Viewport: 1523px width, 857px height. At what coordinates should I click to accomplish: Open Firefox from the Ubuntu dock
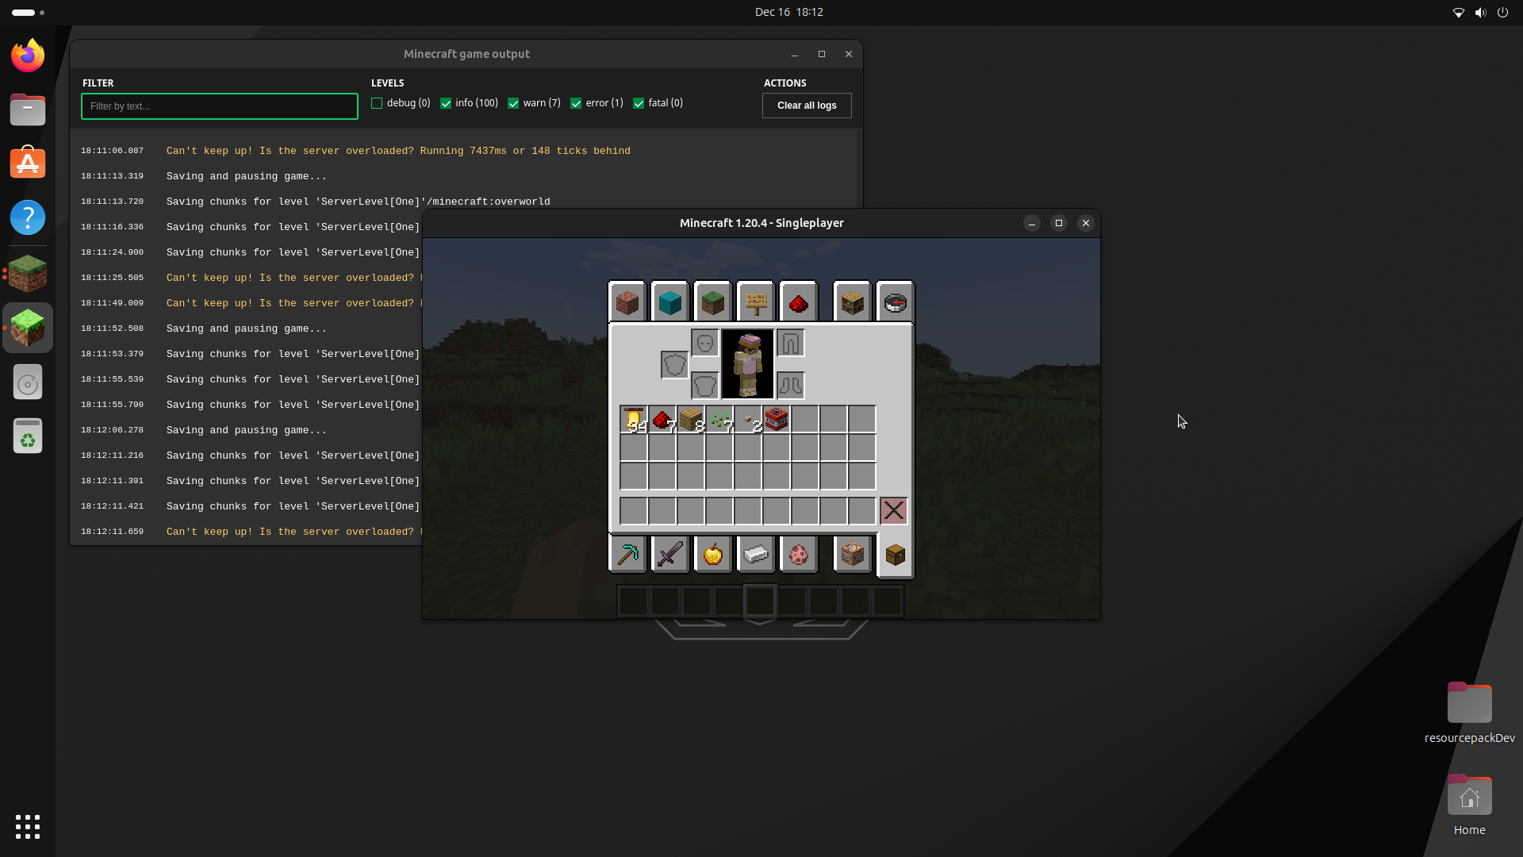(x=28, y=56)
